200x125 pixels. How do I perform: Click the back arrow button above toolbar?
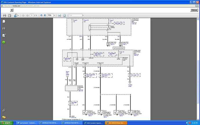(12, 10)
